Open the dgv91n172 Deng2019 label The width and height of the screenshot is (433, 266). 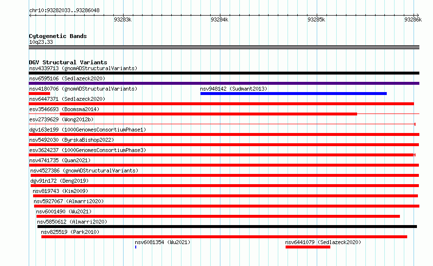point(59,181)
